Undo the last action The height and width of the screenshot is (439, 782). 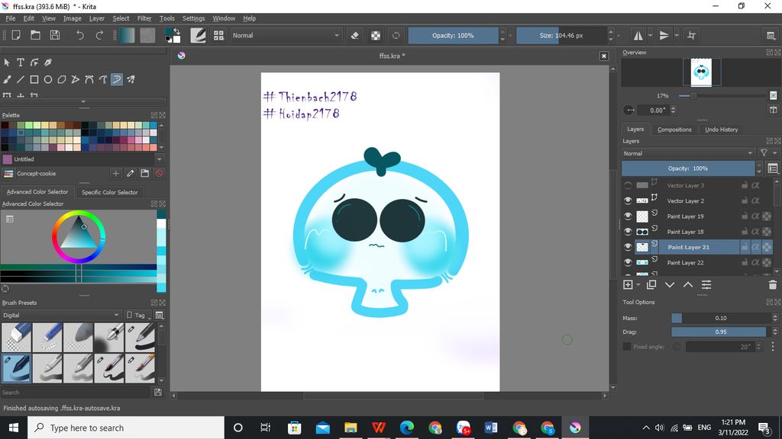click(x=79, y=35)
